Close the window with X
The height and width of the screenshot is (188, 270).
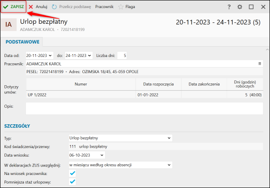click(x=263, y=7)
